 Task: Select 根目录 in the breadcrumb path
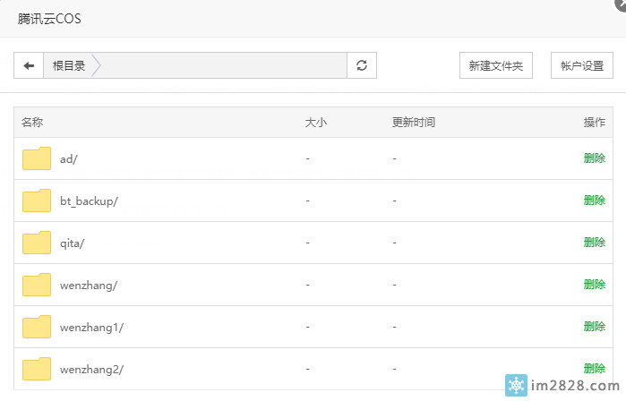pyautogui.click(x=69, y=65)
